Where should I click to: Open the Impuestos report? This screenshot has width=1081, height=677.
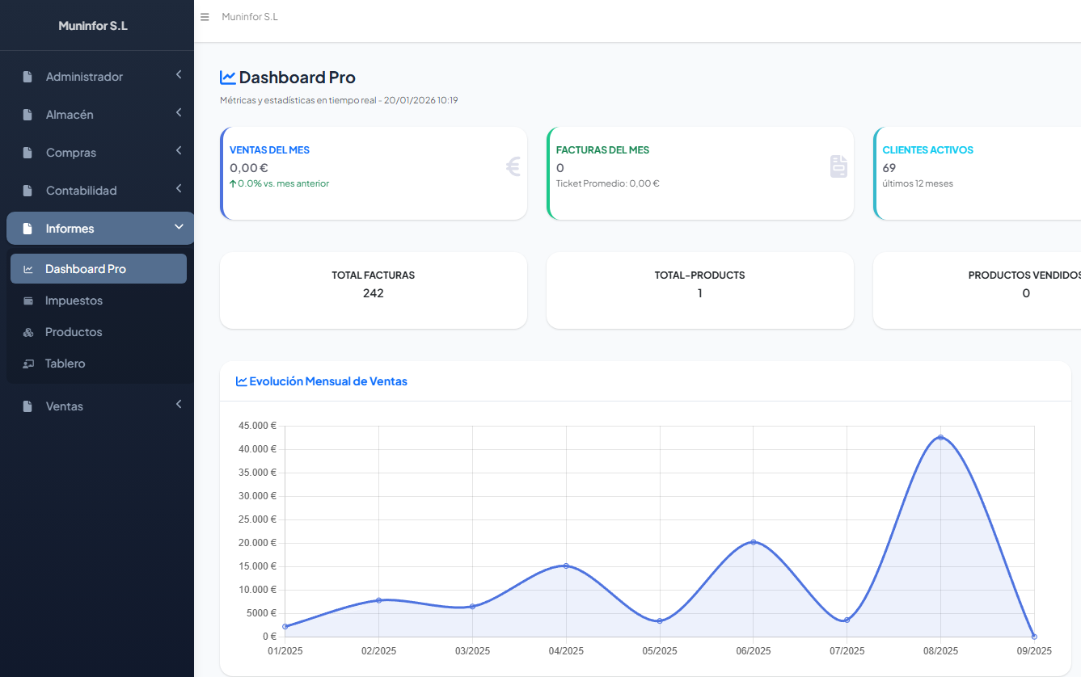click(74, 301)
